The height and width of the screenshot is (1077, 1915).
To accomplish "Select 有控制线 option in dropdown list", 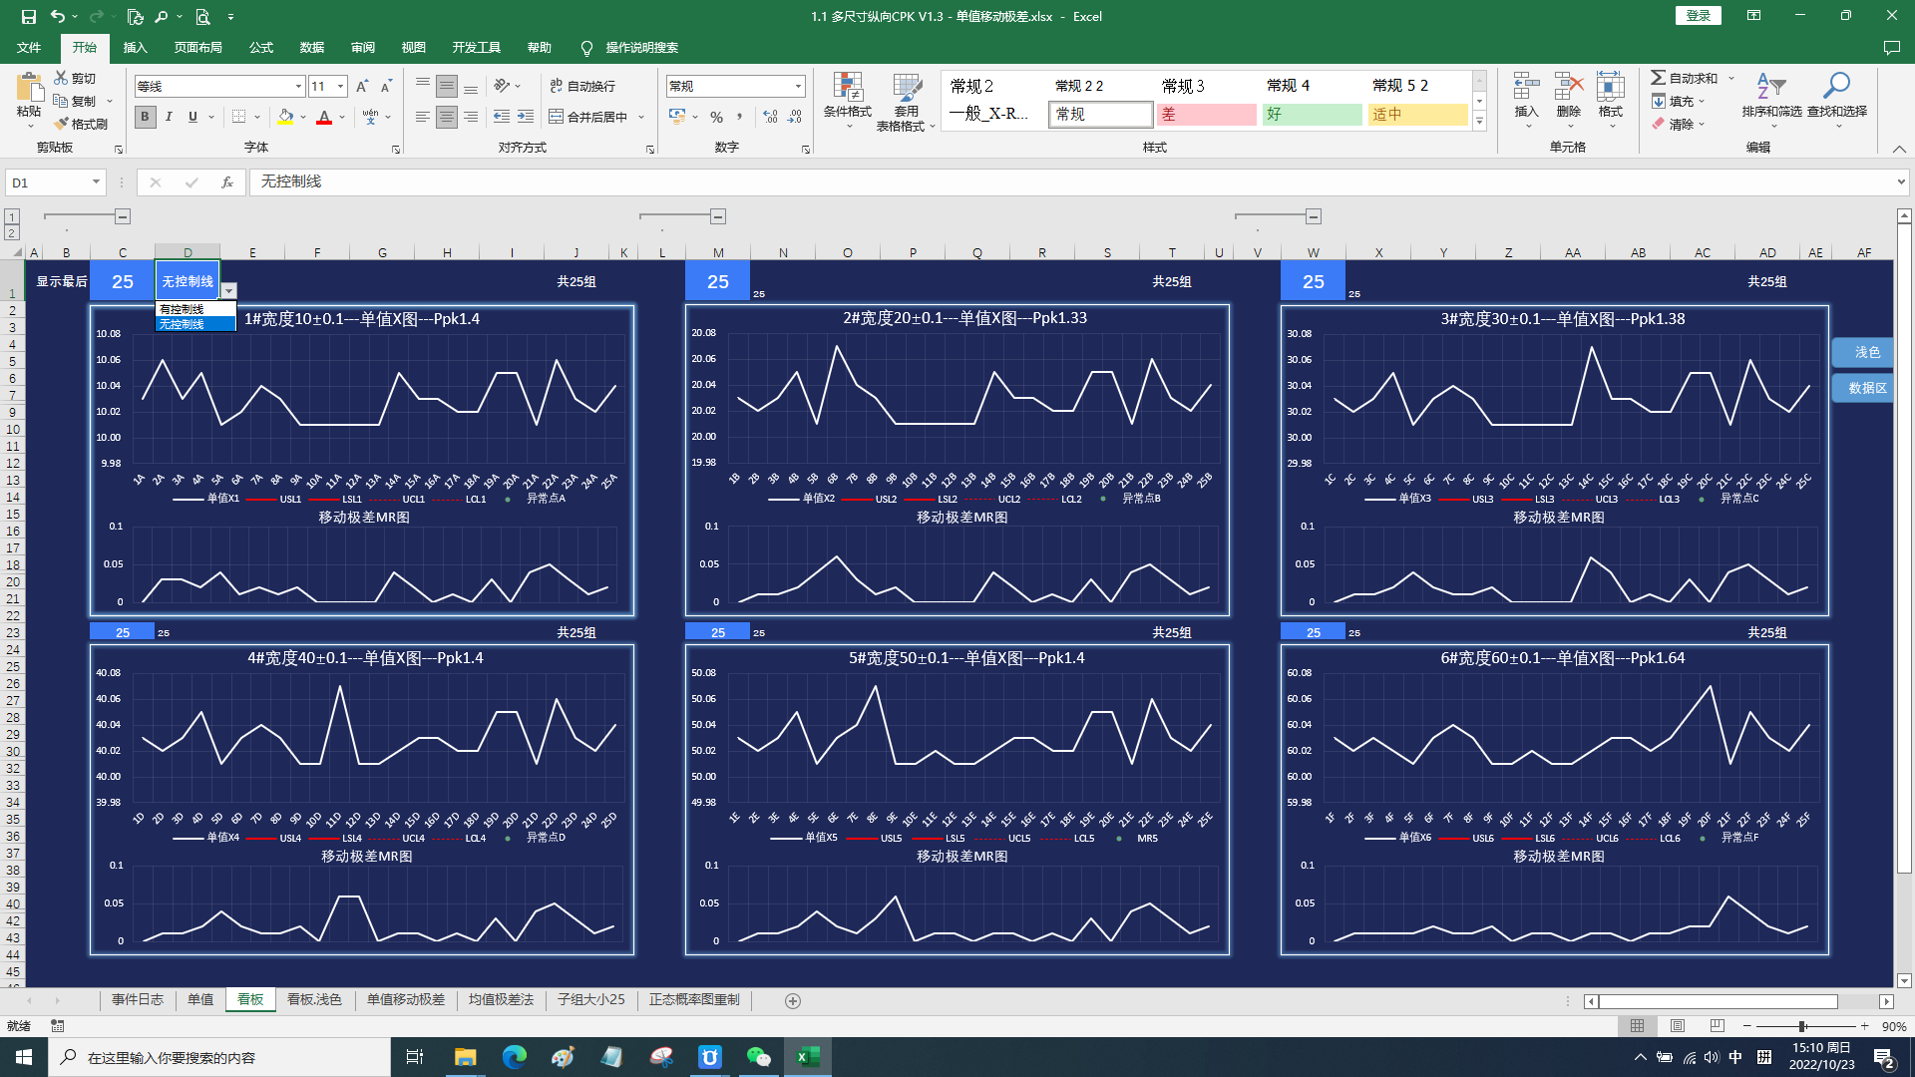I will (x=195, y=309).
